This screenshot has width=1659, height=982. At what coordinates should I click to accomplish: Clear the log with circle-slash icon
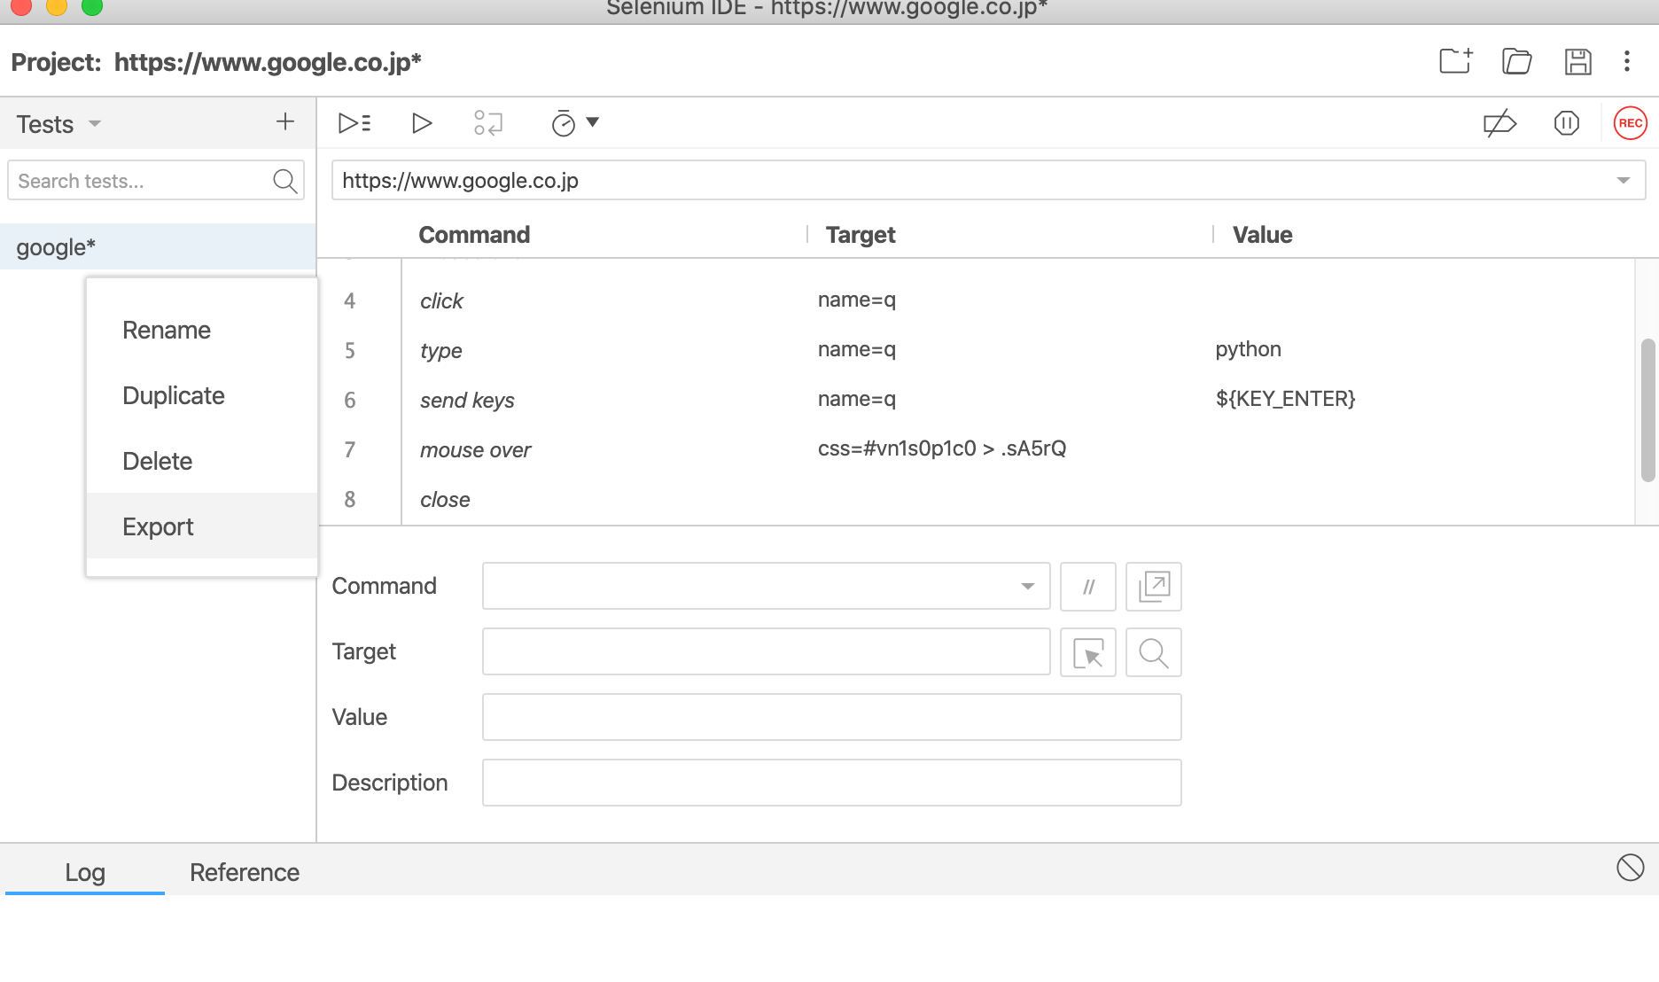(x=1631, y=868)
